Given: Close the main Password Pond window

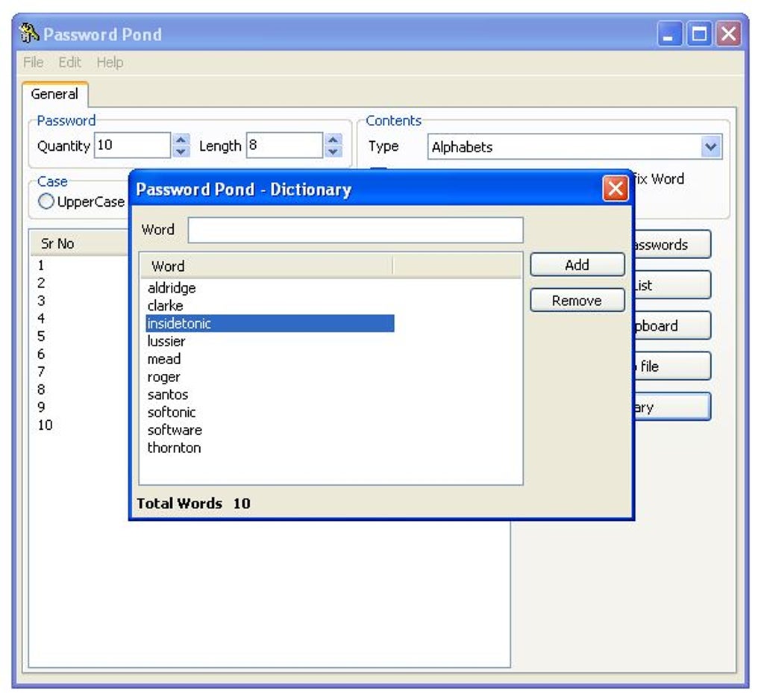Looking at the screenshot, I should (x=728, y=34).
